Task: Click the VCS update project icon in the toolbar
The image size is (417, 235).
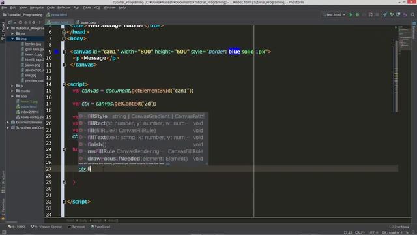Action: coord(385,14)
